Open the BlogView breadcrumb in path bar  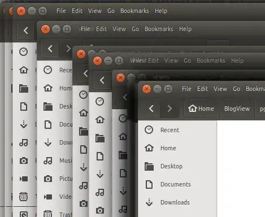237,108
